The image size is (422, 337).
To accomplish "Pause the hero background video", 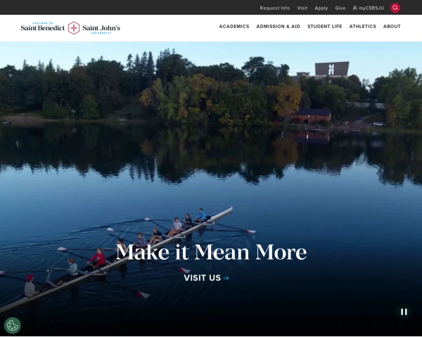I will [x=404, y=312].
